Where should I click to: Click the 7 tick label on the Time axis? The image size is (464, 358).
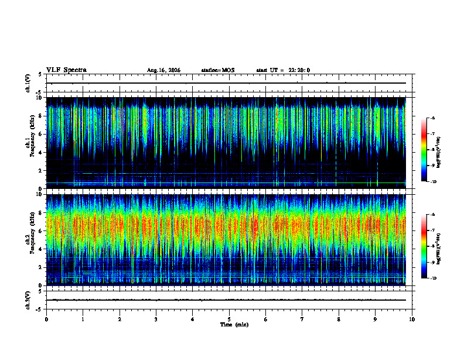coord(302,319)
